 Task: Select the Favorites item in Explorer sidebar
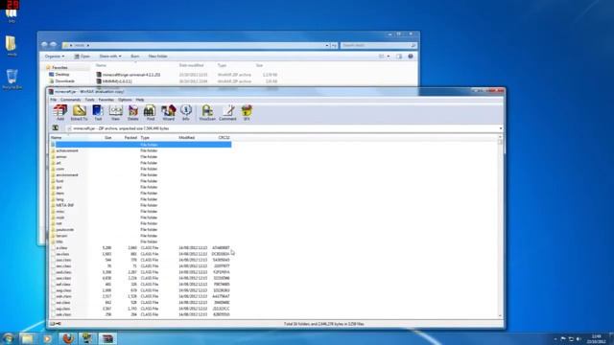pyautogui.click(x=59, y=68)
